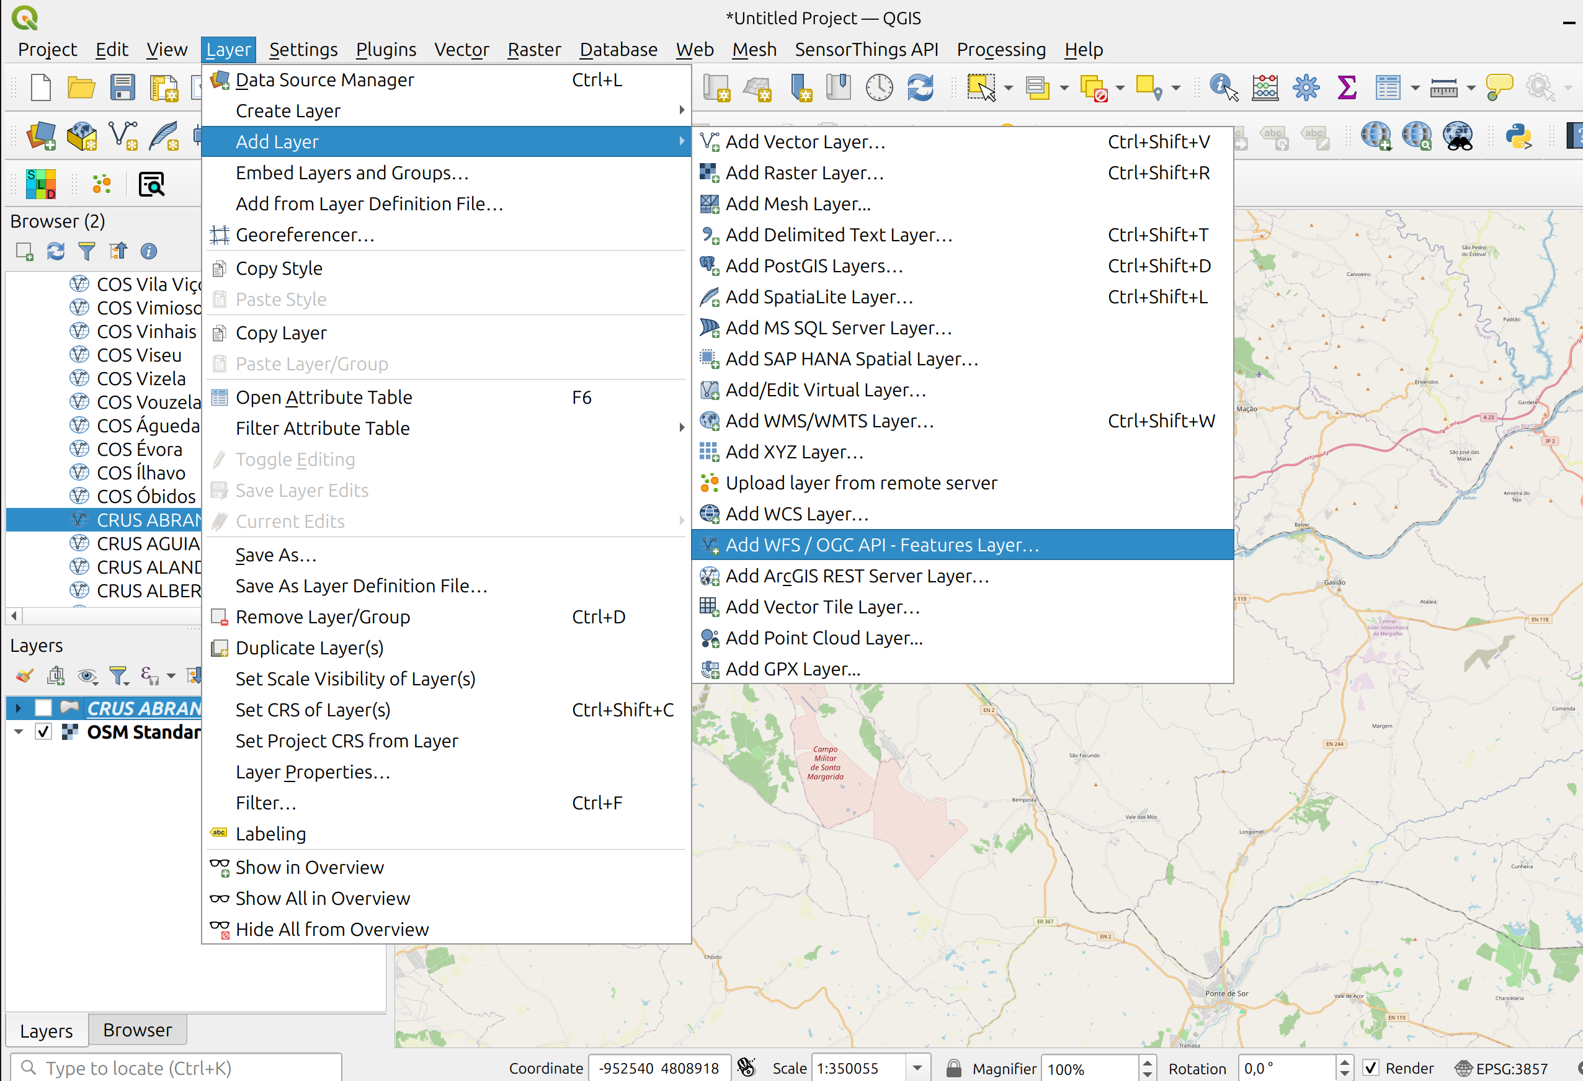Click the New Project toolbar icon
Screen dimensions: 1583x1081
pos(41,88)
